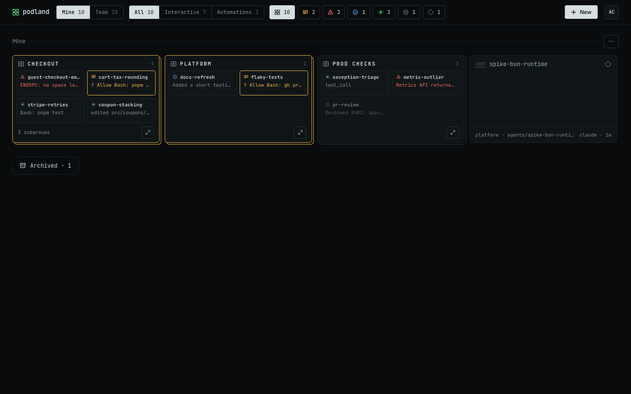Toggle the dashed-circle idle filter showing 1
Image resolution: width=631 pixels, height=394 pixels.
tap(434, 12)
